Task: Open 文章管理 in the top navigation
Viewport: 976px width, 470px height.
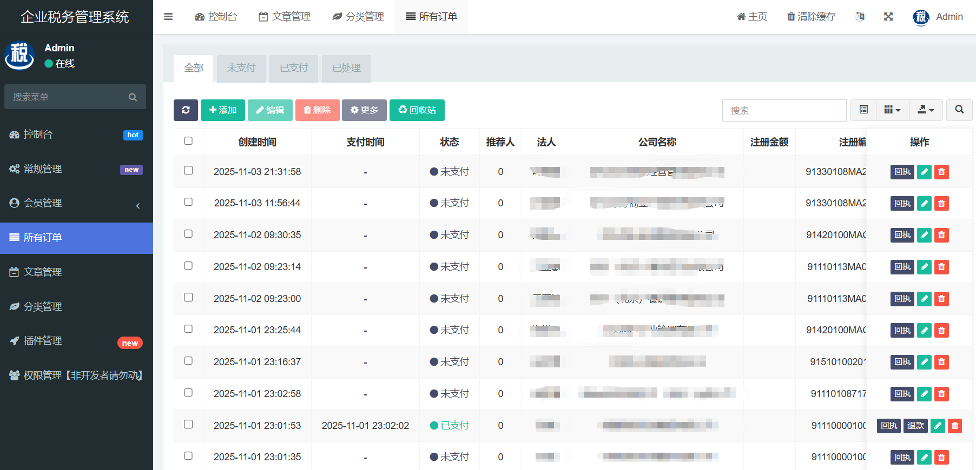Action: point(285,17)
